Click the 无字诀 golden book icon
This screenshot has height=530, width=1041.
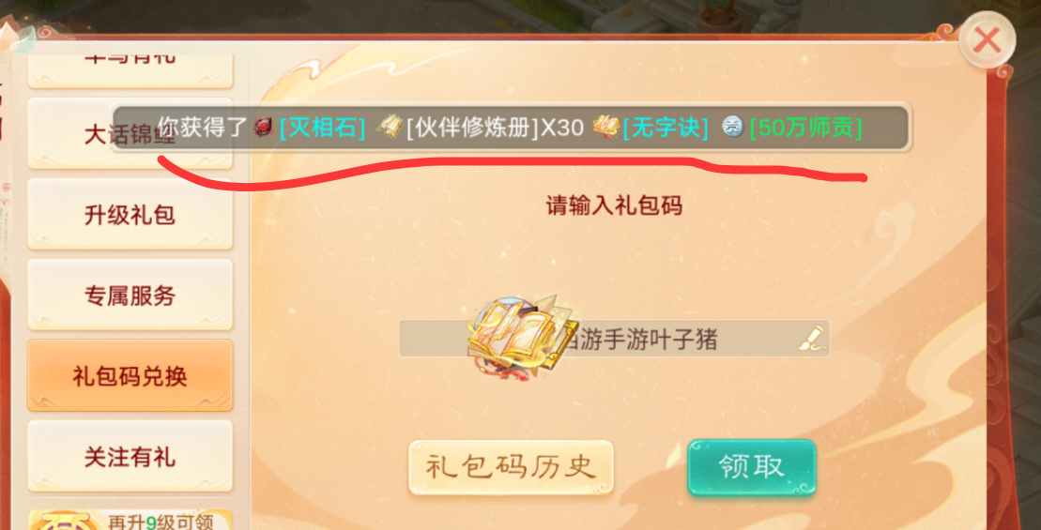tap(605, 126)
